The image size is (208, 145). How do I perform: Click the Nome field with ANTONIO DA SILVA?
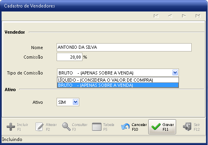click(x=124, y=47)
